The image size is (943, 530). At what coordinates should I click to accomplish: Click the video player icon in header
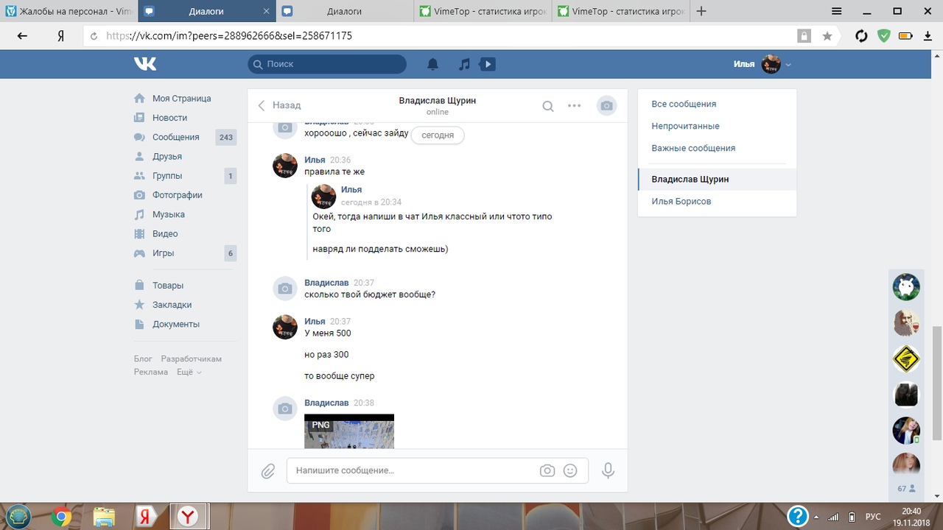(x=487, y=64)
